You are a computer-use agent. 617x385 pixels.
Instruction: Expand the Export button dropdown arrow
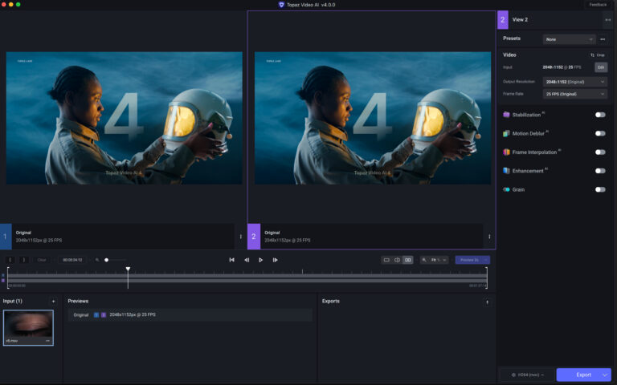606,375
